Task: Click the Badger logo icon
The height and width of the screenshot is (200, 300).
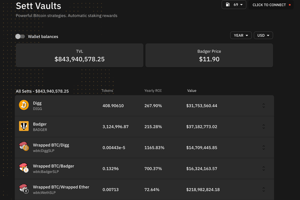Action: [24, 126]
